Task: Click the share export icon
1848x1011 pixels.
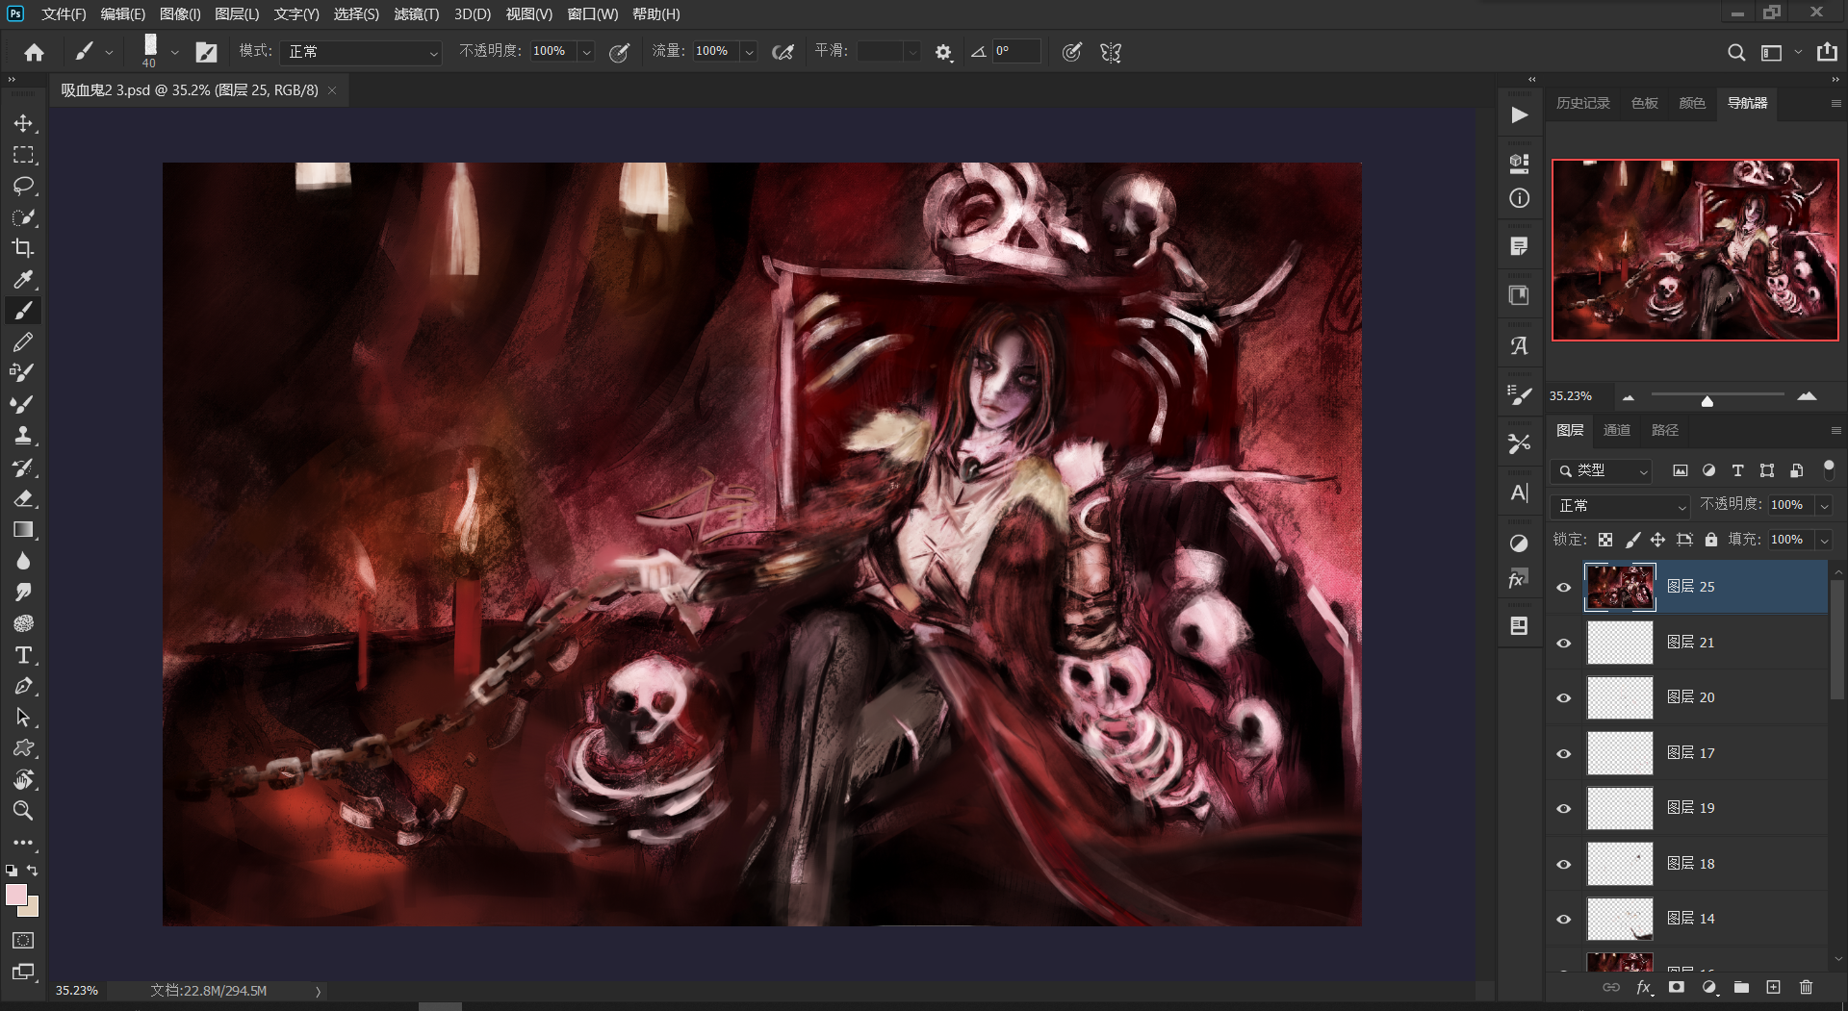Action: (1827, 52)
